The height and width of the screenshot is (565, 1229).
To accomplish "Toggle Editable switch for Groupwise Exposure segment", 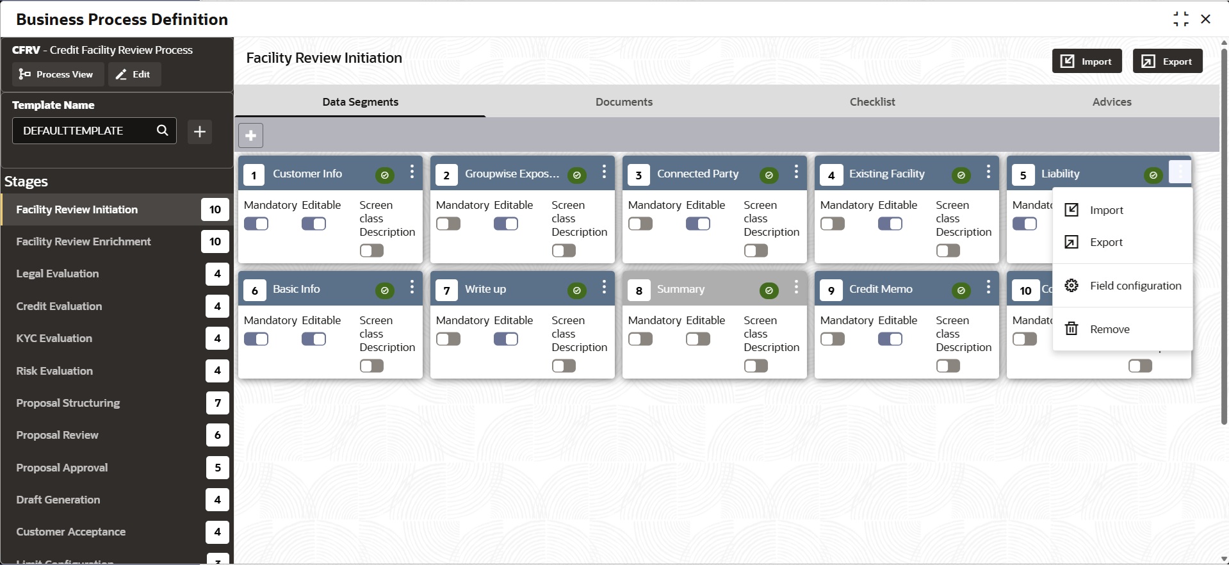I will 506,224.
